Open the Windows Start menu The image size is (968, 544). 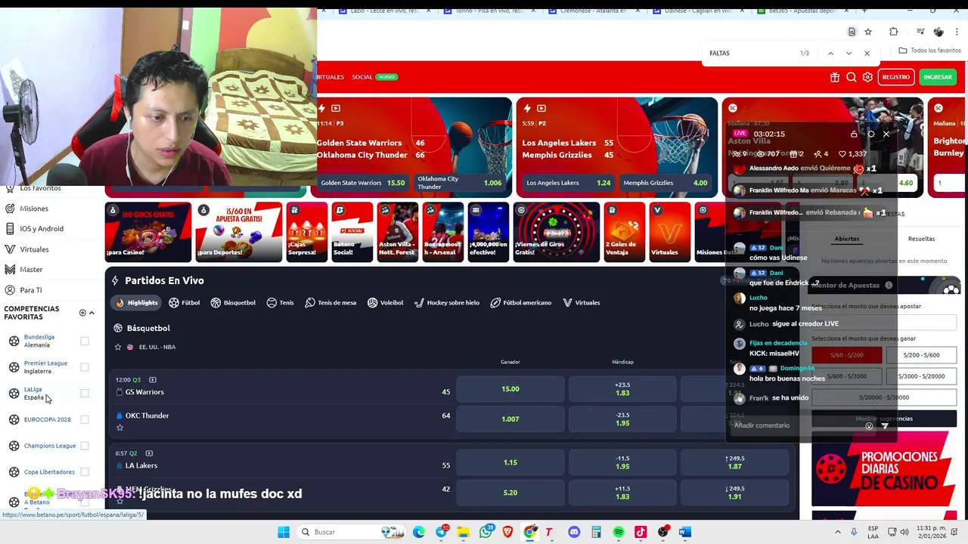click(284, 532)
